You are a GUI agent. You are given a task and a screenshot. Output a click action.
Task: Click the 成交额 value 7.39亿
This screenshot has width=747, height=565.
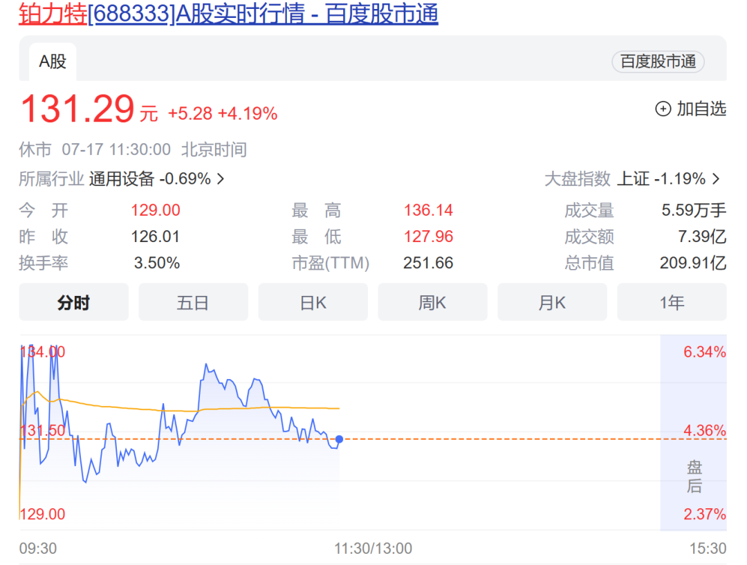pos(702,237)
